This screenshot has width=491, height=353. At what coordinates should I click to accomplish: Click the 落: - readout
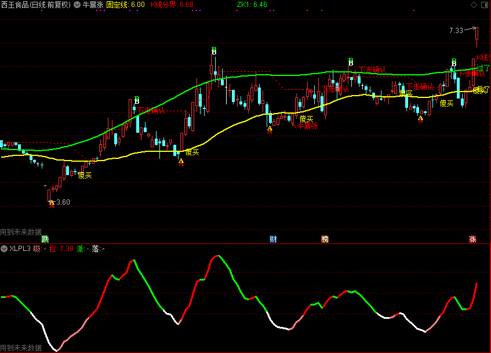(x=99, y=249)
